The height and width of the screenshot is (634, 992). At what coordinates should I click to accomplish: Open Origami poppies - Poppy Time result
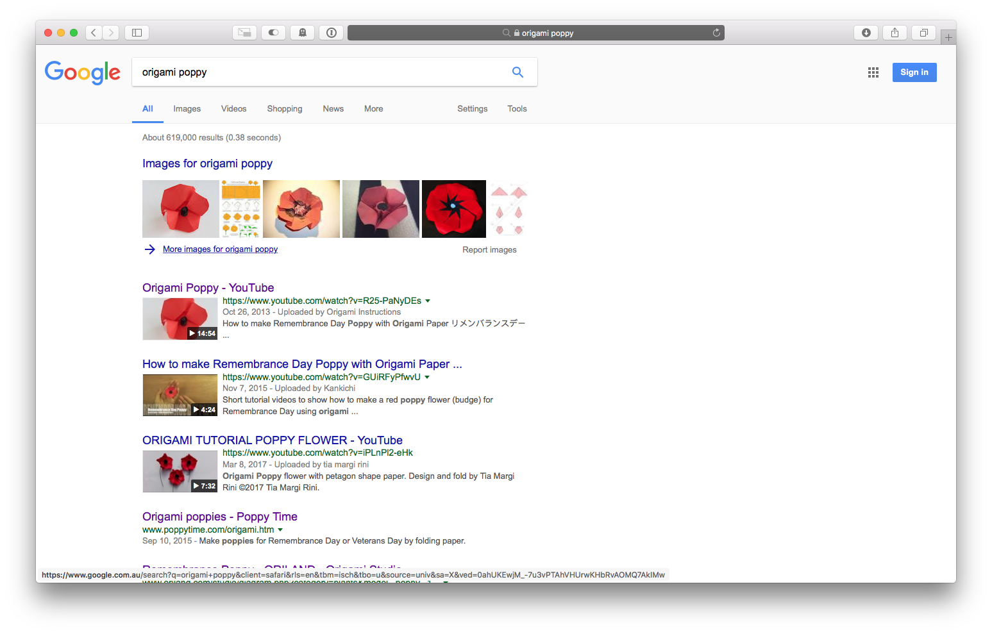pos(220,517)
